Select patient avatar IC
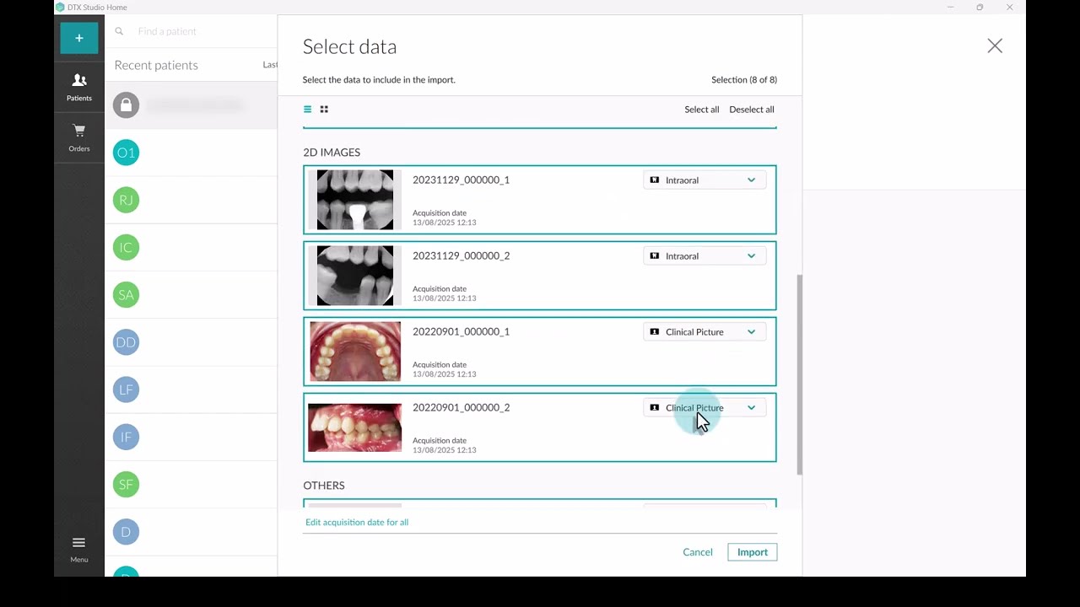Screen dimensions: 1080x607 (126, 247)
